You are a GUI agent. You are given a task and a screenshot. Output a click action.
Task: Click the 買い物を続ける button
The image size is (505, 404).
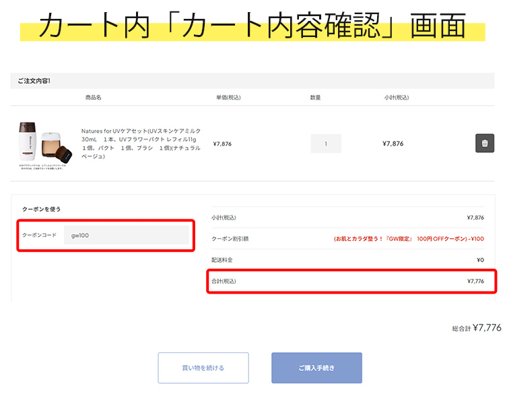pos(203,368)
